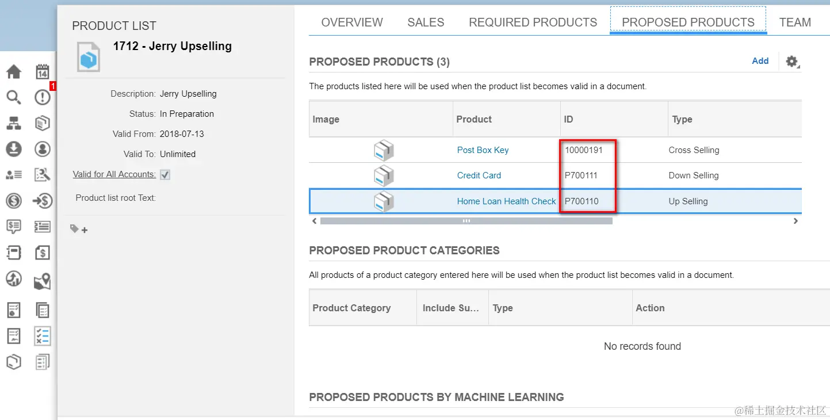Click the add tag icon
The image size is (830, 420).
click(x=79, y=230)
